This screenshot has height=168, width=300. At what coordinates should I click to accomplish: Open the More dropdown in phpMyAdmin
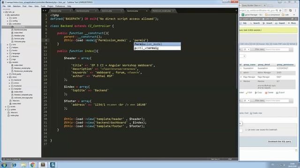(292, 23)
